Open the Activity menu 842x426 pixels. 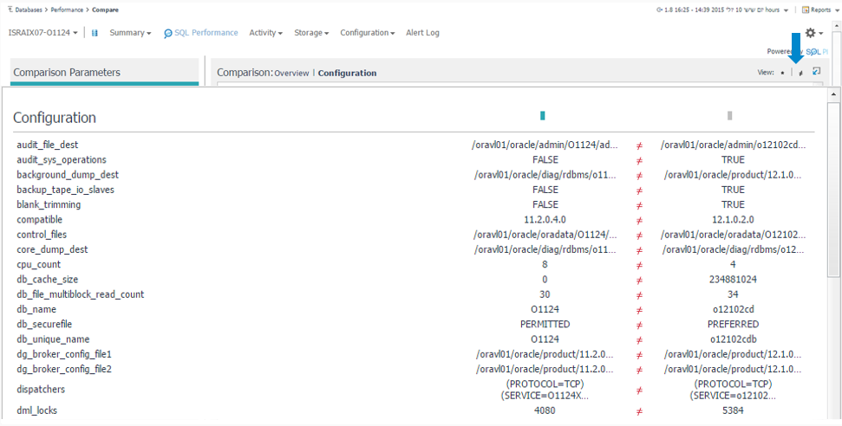(x=265, y=33)
